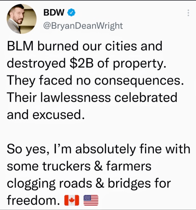The height and width of the screenshot is (210, 196).
Task: Click the phrase "destroyed $2B of property."
Action: 87,63
